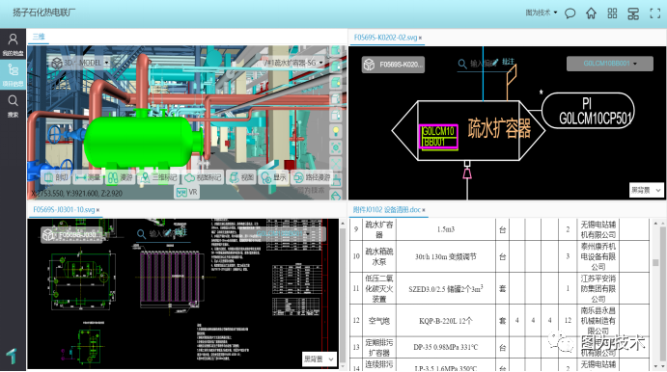Open the 项目信息 project info sidebar item
The height and width of the screenshot is (372, 667).
click(13, 75)
